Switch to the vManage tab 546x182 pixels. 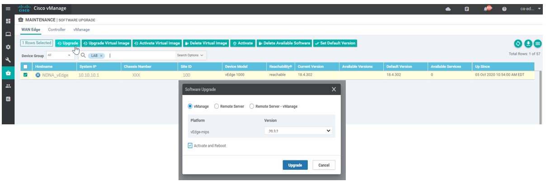pyautogui.click(x=81, y=30)
